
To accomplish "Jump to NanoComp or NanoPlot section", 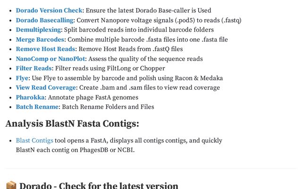I will pos(50,59).
